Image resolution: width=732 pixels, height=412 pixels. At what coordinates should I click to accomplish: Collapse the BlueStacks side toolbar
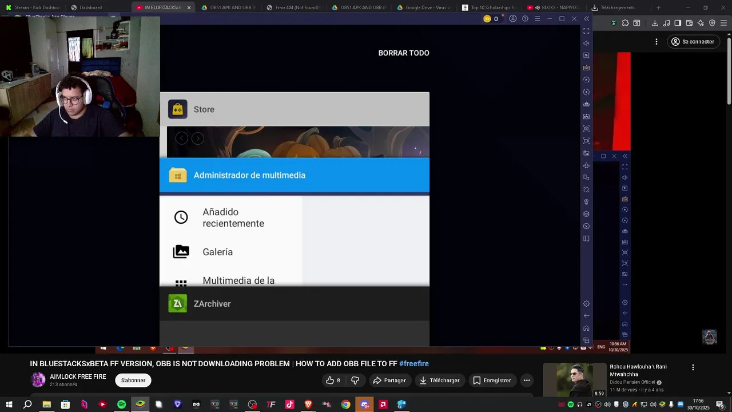tap(586, 19)
